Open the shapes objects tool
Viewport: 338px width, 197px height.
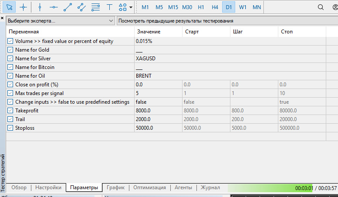pos(123,7)
